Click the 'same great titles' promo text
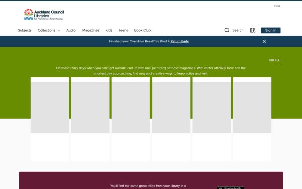Screen dimensions: 302x189 click(x=148, y=186)
